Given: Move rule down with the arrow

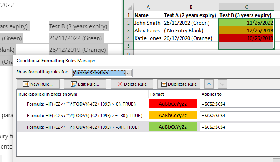Looking at the screenshot, I should (x=222, y=84).
